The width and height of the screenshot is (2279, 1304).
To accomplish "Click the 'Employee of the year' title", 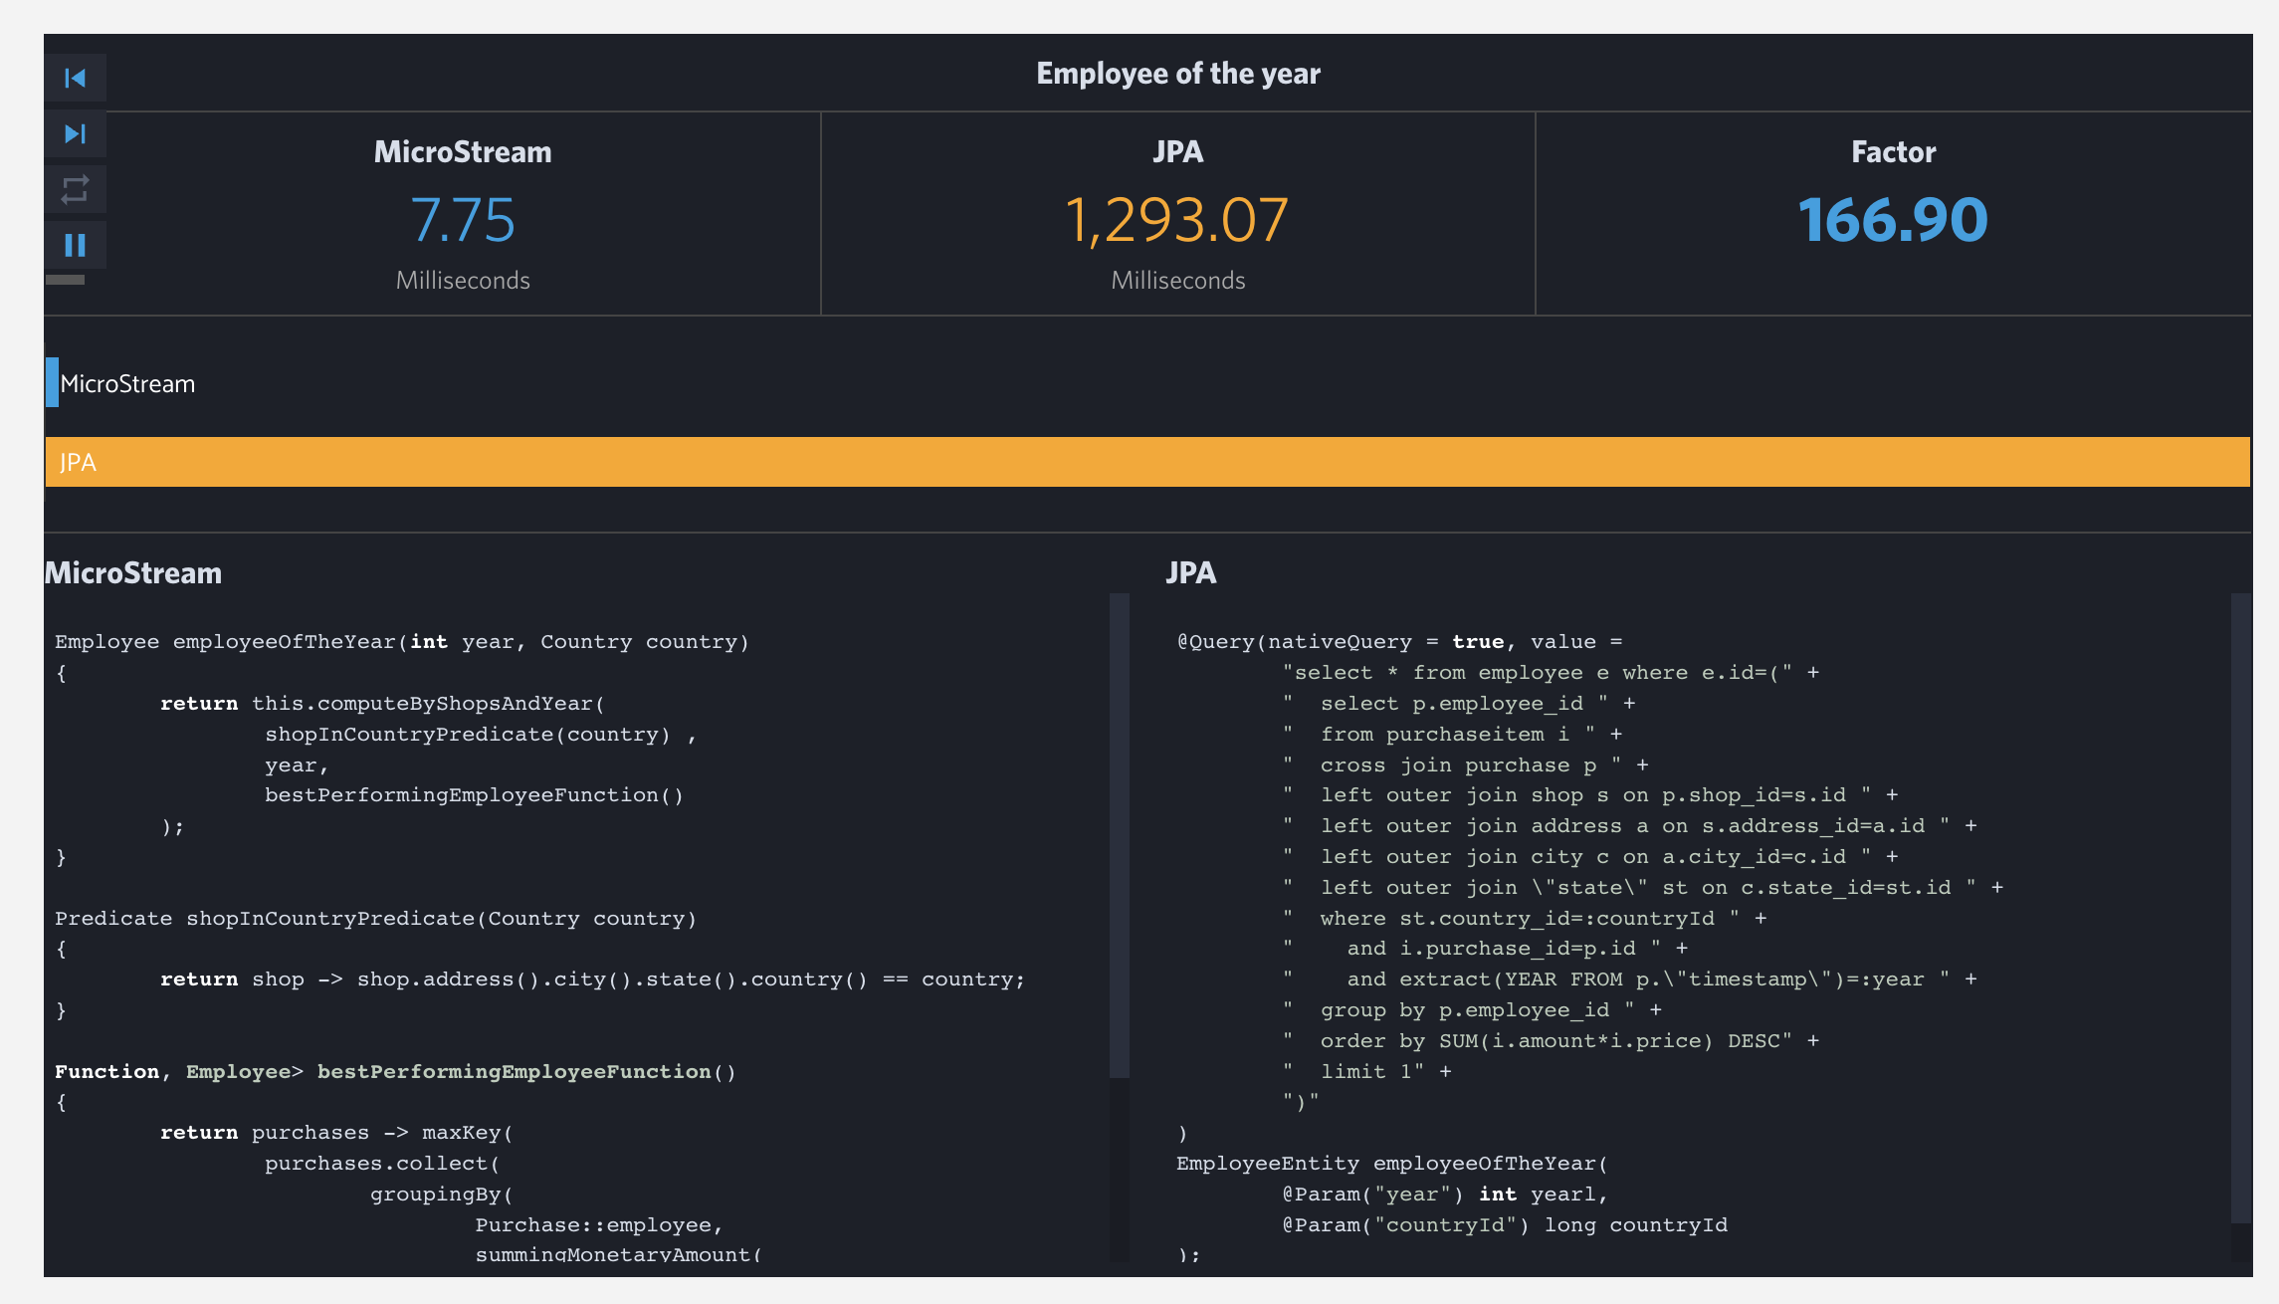I will 1178,74.
